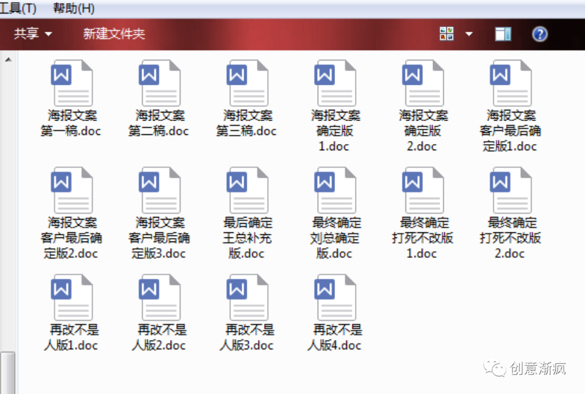Click the name label 最终确定刘总确定版.doc
Screen dimensions: 585x394
coord(336,238)
